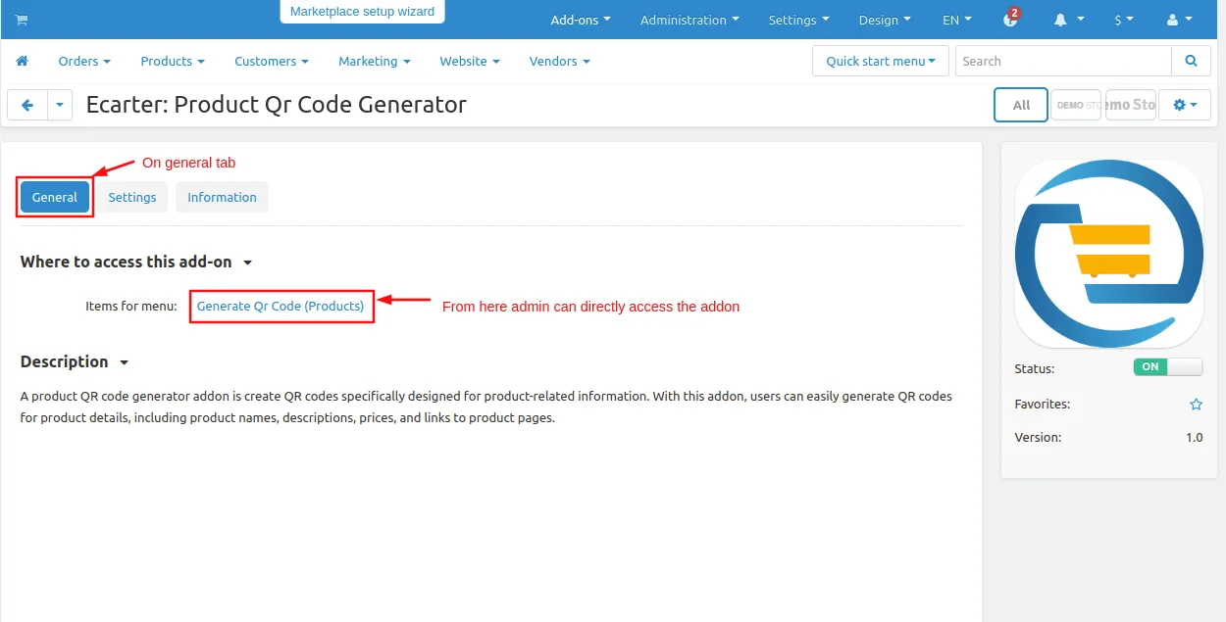Toggle the add-on Status ON switch

(x=1167, y=367)
